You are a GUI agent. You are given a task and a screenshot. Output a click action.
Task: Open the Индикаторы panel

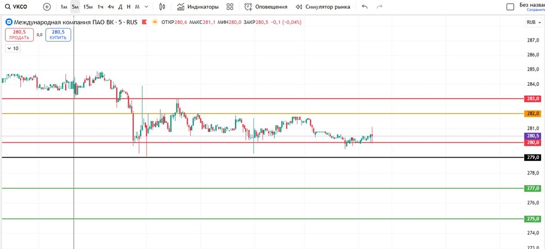[x=198, y=7]
